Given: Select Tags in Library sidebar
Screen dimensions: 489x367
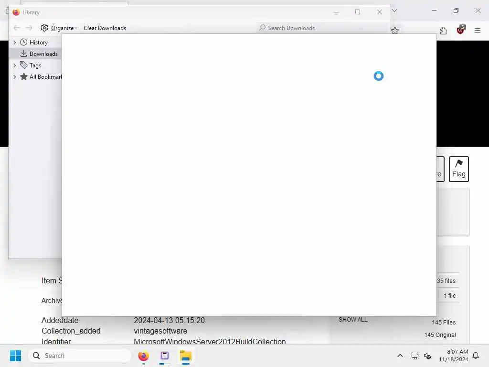Looking at the screenshot, I should 35,65.
